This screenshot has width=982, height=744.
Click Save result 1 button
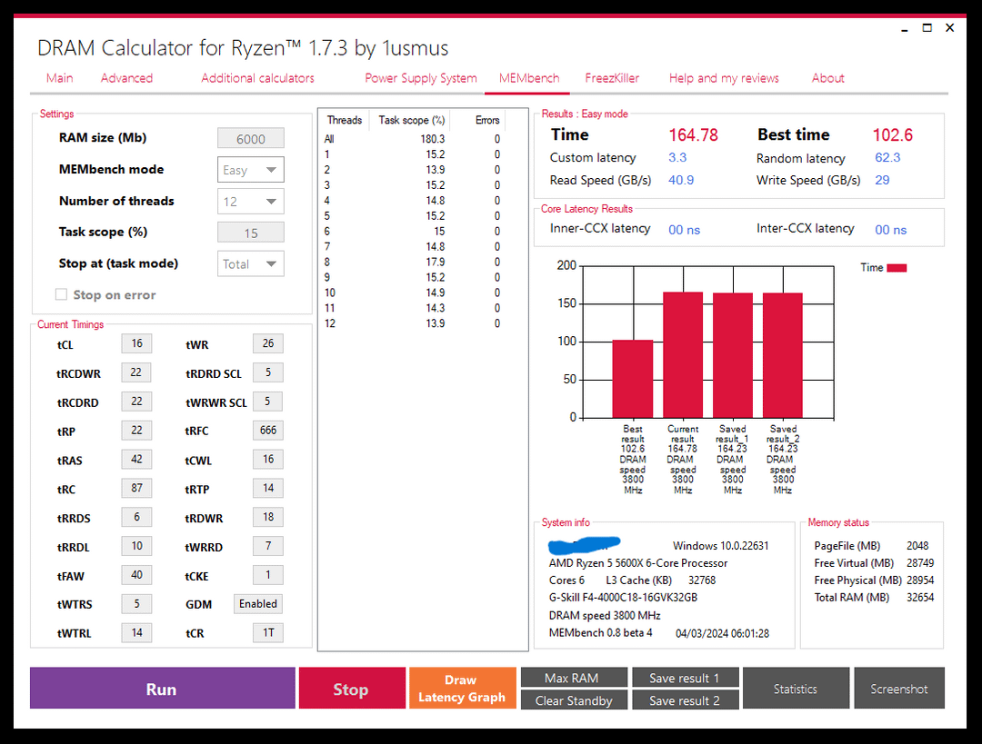coord(686,678)
